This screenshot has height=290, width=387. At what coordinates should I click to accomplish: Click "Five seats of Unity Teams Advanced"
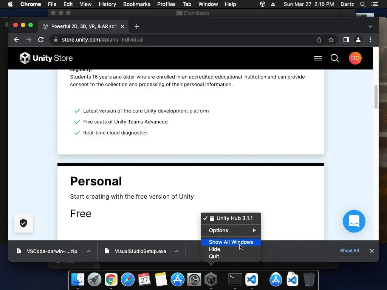click(125, 122)
